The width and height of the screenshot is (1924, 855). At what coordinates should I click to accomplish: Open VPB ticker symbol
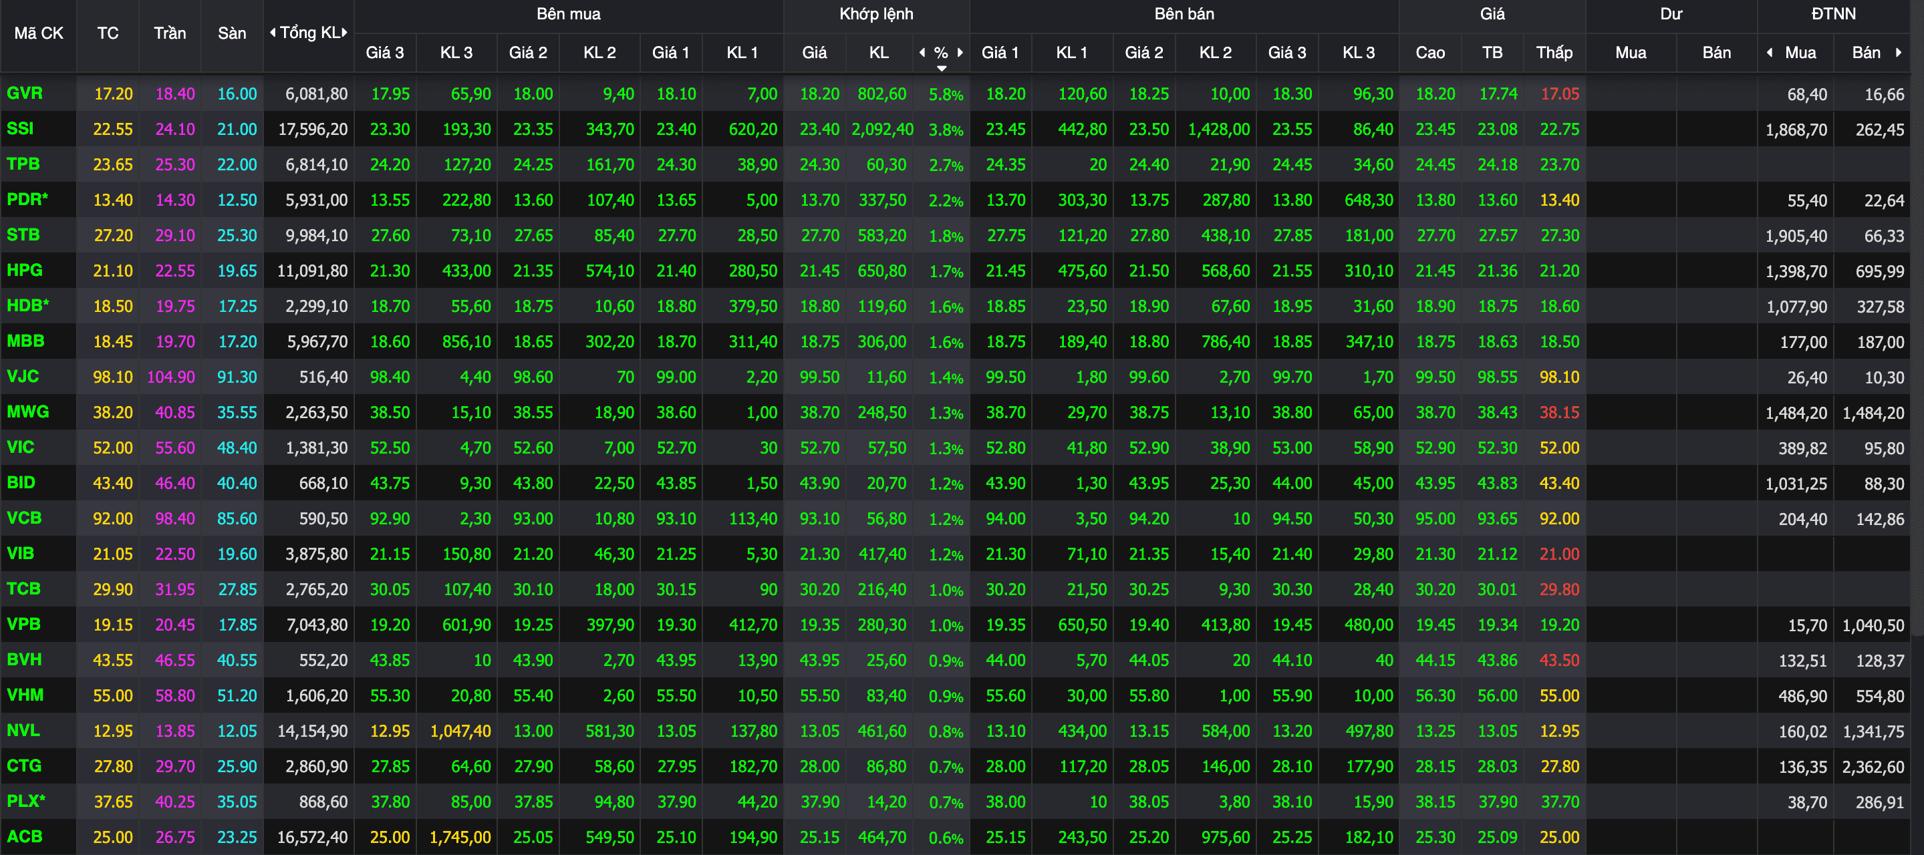(23, 623)
